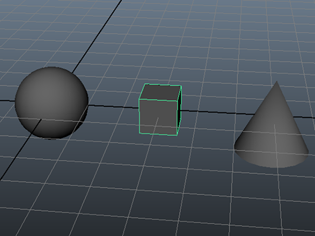Select the gray sphere object
Image resolution: width=315 pixels, height=236 pixels.
(52, 103)
